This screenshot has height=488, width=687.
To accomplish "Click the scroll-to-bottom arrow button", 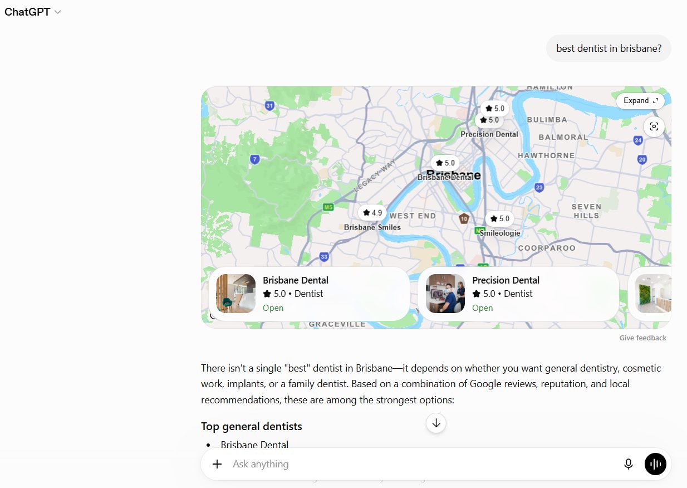I will pos(436,423).
